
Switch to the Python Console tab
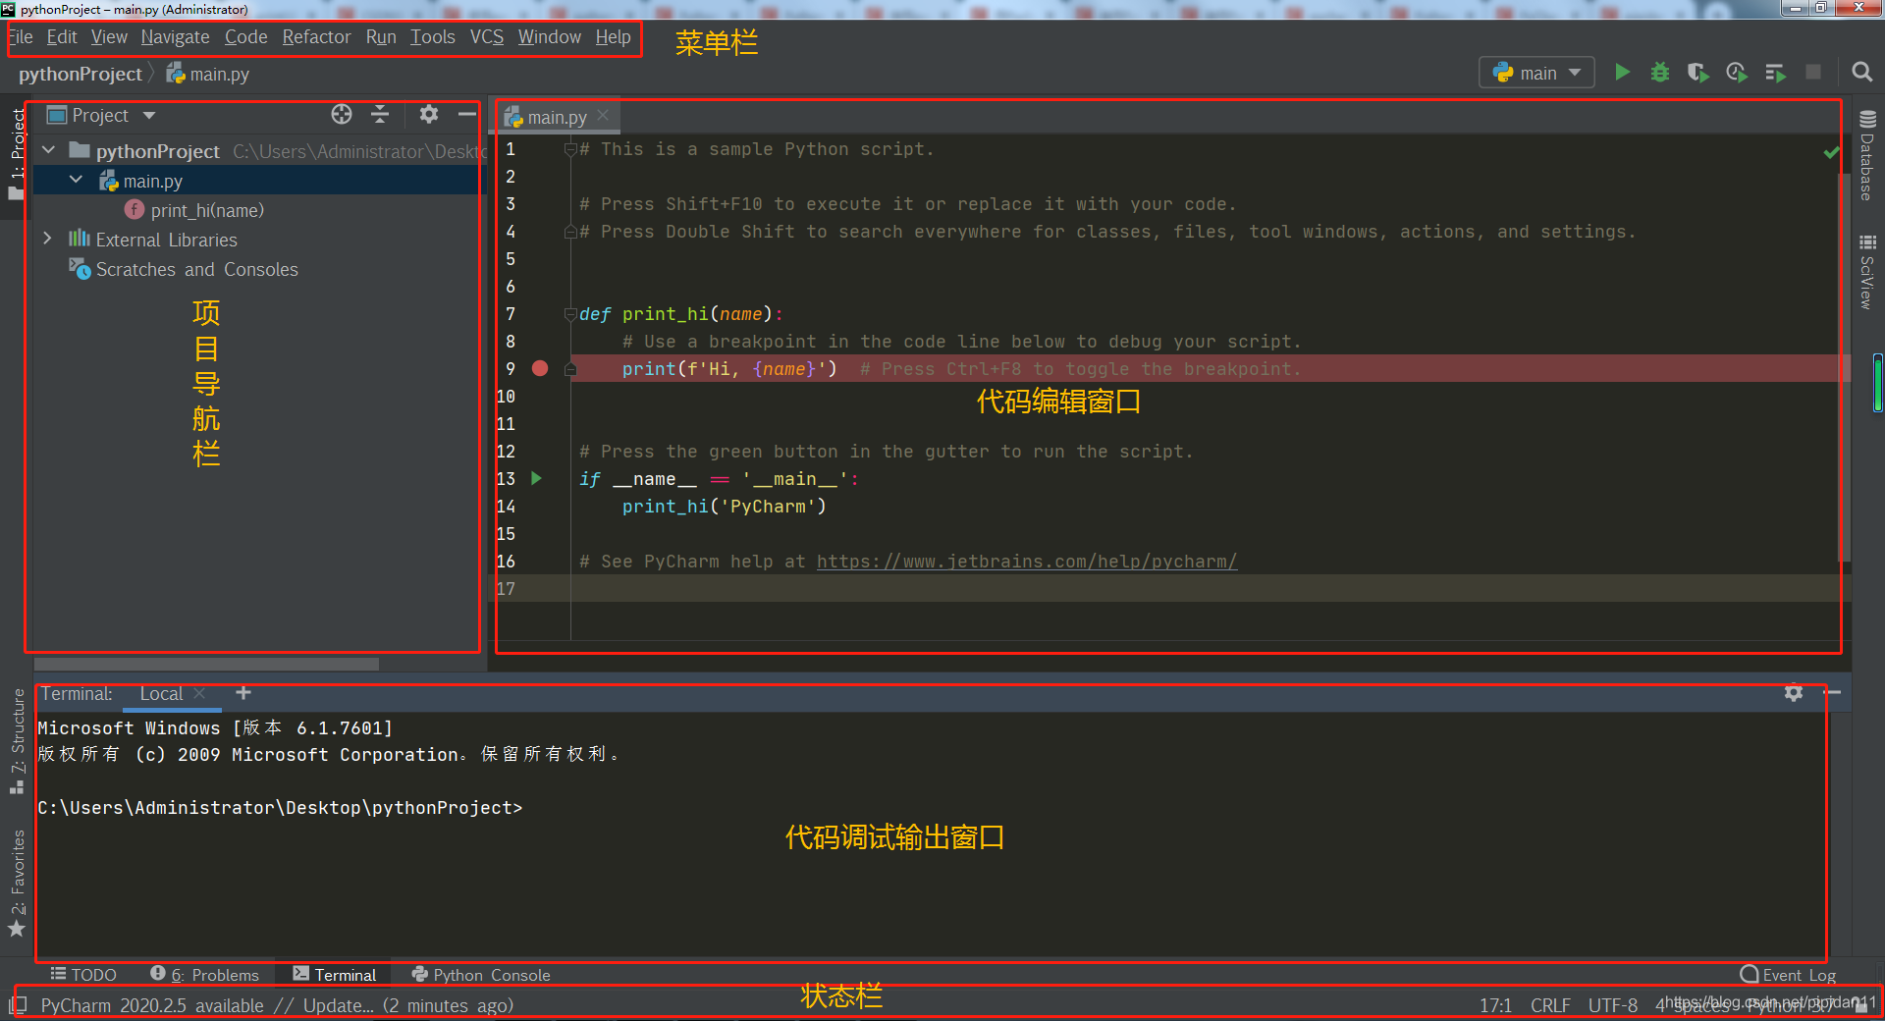[481, 975]
